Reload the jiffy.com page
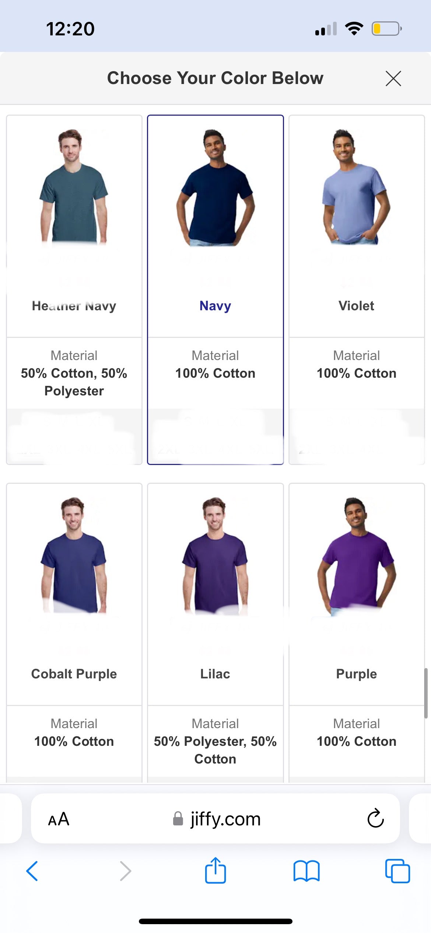Image resolution: width=431 pixels, height=933 pixels. point(375,818)
